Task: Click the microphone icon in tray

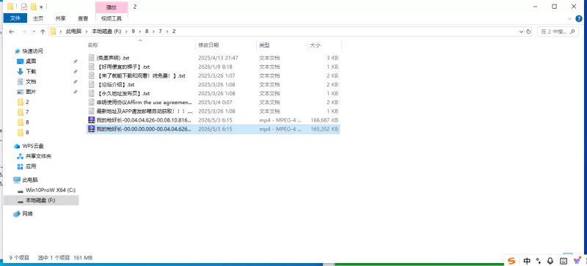Action: (x=550, y=260)
